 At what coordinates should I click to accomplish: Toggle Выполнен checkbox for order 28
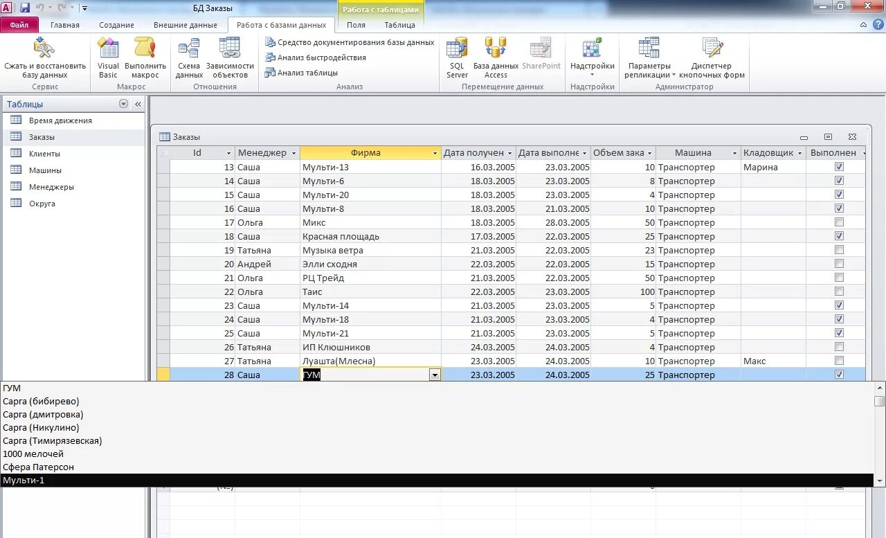point(839,375)
